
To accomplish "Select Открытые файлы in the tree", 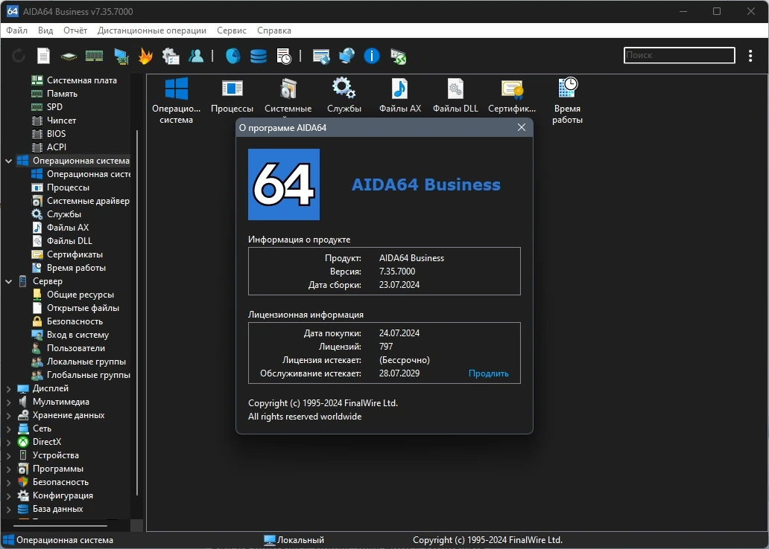I will click(x=75, y=308).
